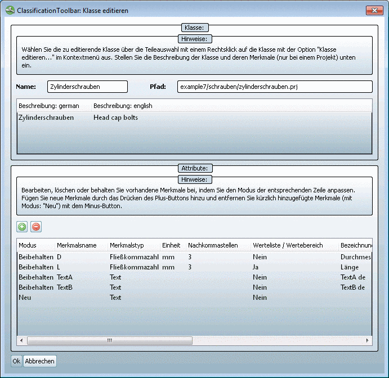Click the 'TextA de' designation cell
The image size is (389, 378).
point(353,277)
